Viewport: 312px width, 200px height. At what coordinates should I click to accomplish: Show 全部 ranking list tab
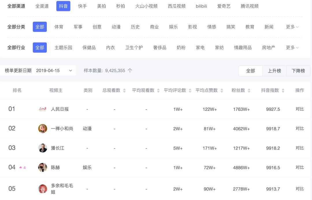click(250, 71)
